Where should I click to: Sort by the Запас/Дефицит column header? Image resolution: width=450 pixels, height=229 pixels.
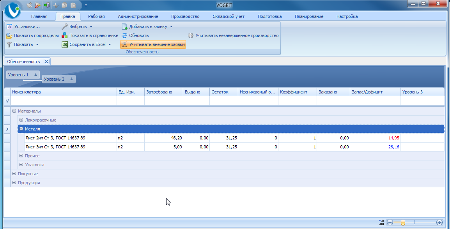pyautogui.click(x=375, y=92)
